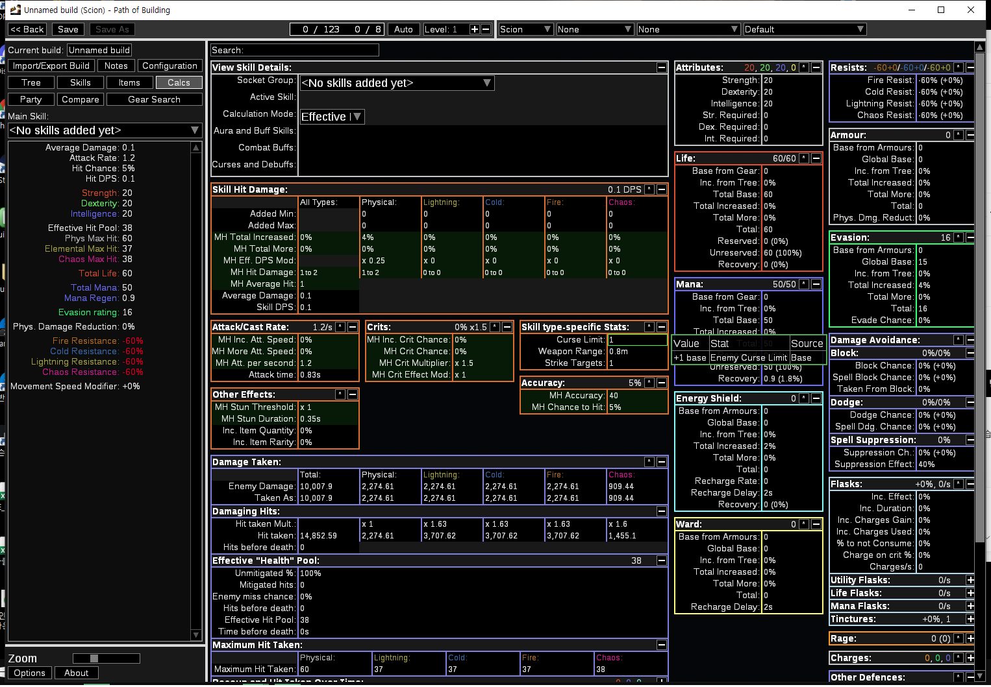This screenshot has height=687, width=991.
Task: Toggle the pin button on Crits header
Action: pos(495,327)
